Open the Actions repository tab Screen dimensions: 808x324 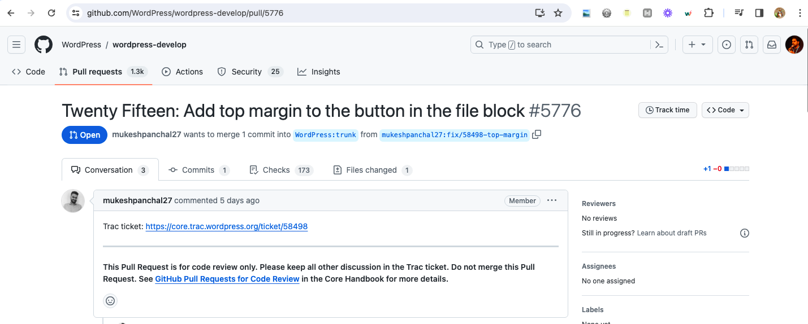(182, 72)
